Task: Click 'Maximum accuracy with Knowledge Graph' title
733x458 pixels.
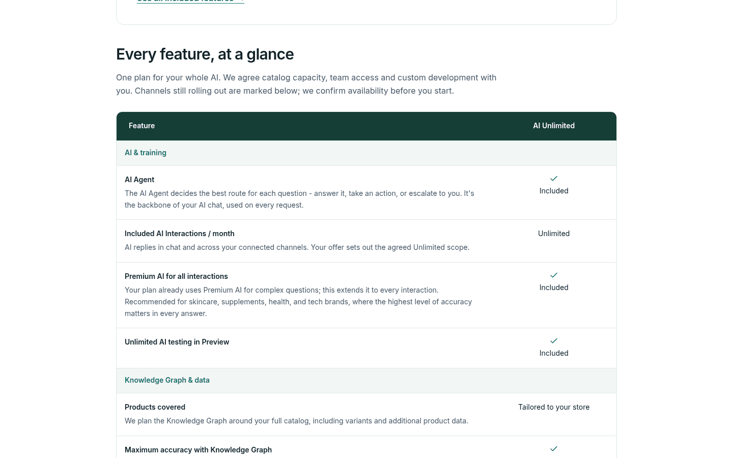Action: [x=198, y=450]
